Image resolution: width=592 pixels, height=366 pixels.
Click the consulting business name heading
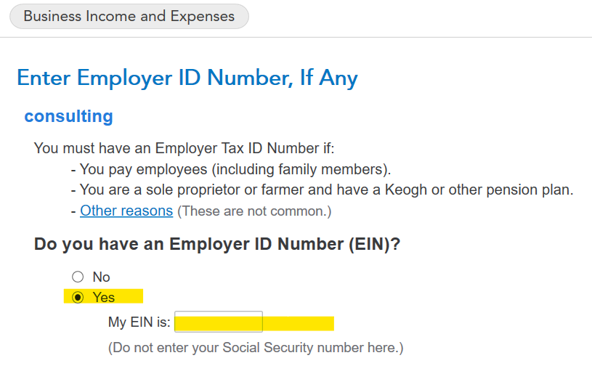(68, 116)
